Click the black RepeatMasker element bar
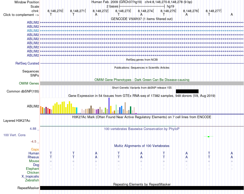The image size is (244, 194). click(142, 188)
